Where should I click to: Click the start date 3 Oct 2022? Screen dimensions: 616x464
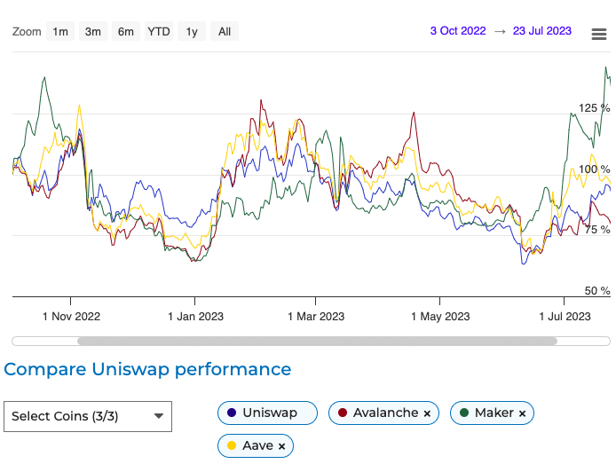(x=458, y=31)
